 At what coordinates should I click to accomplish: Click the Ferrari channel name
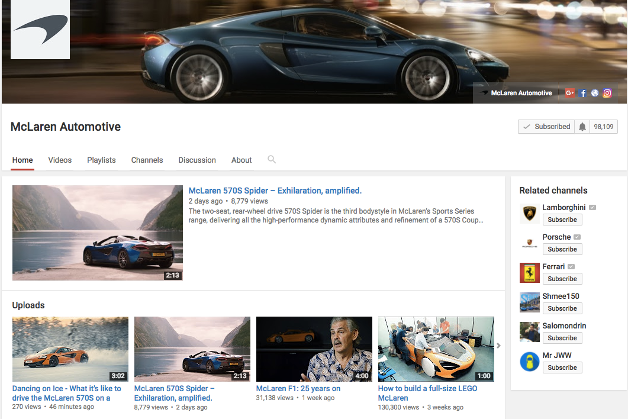[x=553, y=267]
